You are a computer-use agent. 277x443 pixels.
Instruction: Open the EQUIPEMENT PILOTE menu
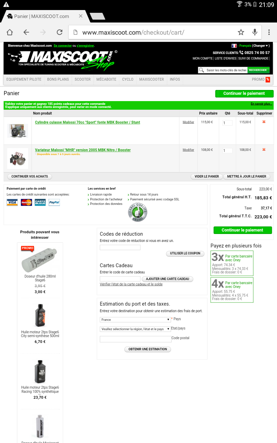[x=24, y=80]
